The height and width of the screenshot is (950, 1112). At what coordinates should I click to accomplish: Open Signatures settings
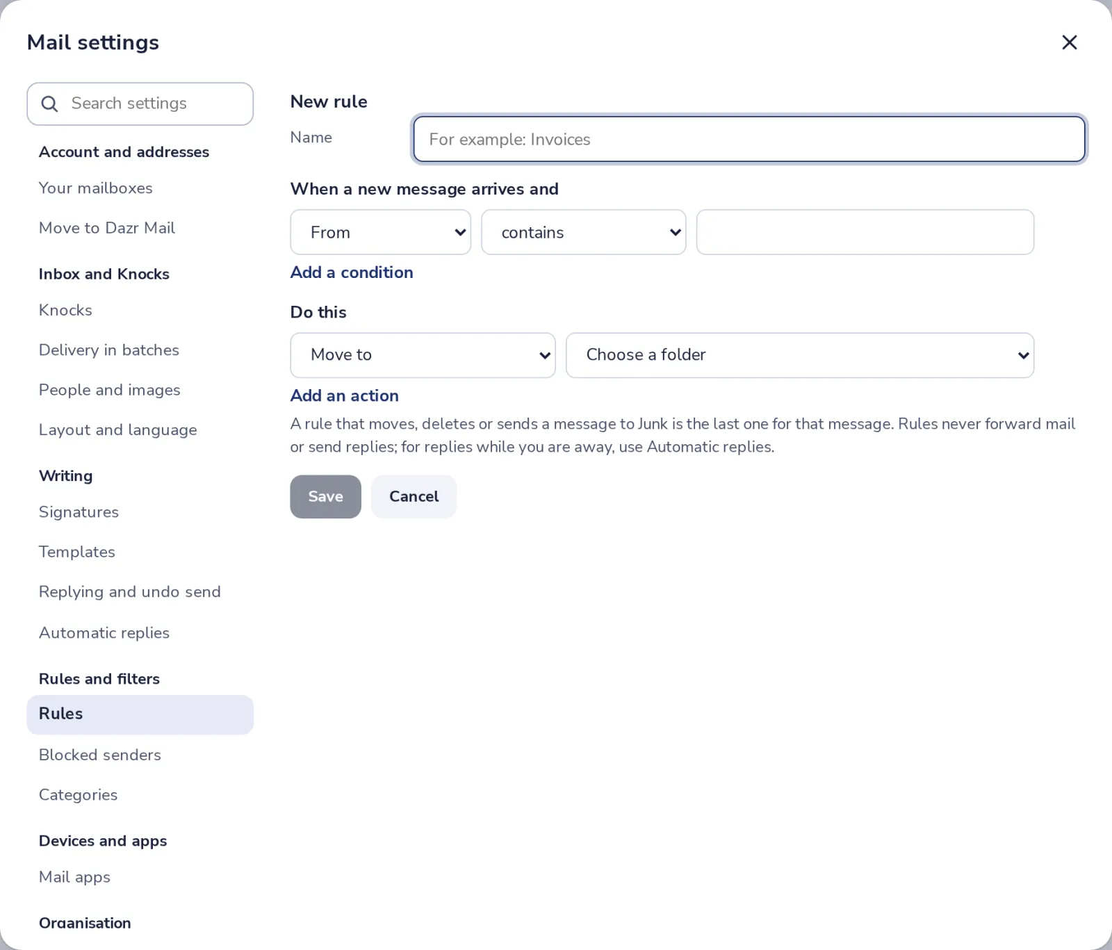coord(140,512)
